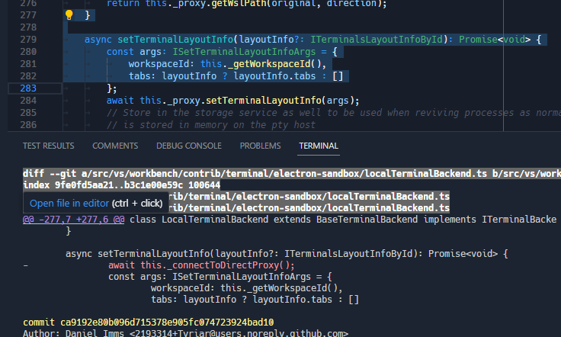Select the DEBUG CONSOLE tab

(189, 146)
